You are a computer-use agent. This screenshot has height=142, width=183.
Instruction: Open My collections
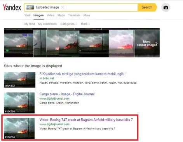pos(47,24)
